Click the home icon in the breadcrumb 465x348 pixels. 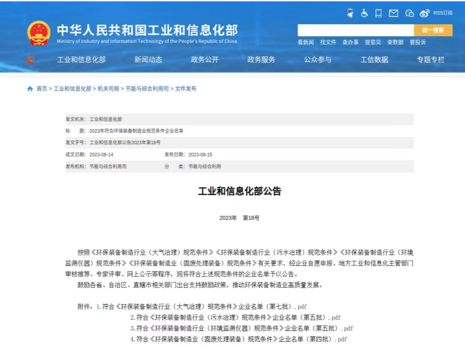[30, 89]
